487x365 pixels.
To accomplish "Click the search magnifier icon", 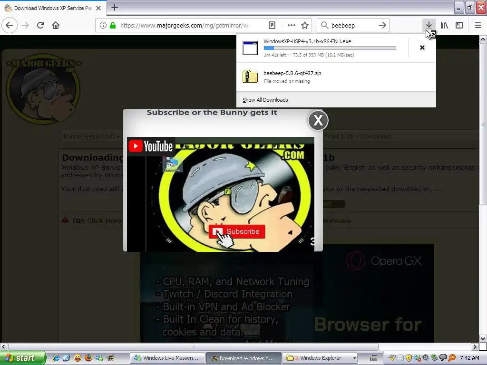I will pyautogui.click(x=324, y=25).
